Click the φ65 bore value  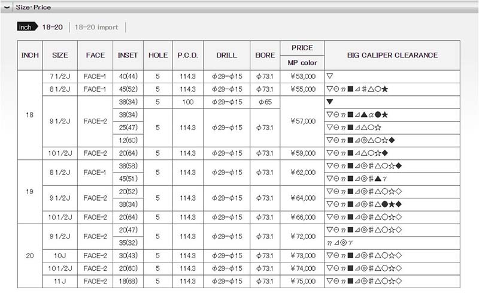click(265, 102)
